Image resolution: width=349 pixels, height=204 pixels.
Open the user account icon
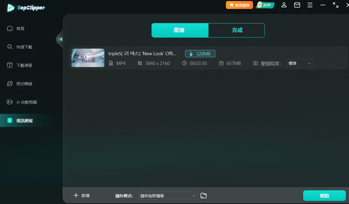pyautogui.click(x=284, y=5)
